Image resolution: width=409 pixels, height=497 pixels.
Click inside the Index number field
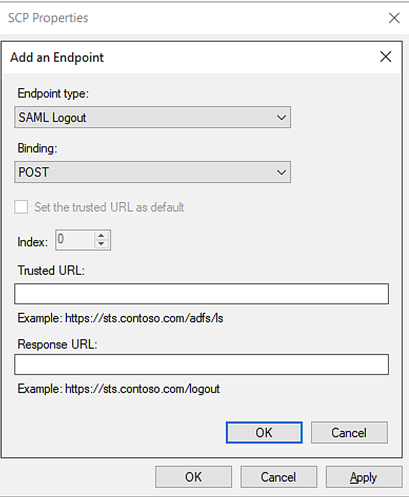[x=75, y=240]
